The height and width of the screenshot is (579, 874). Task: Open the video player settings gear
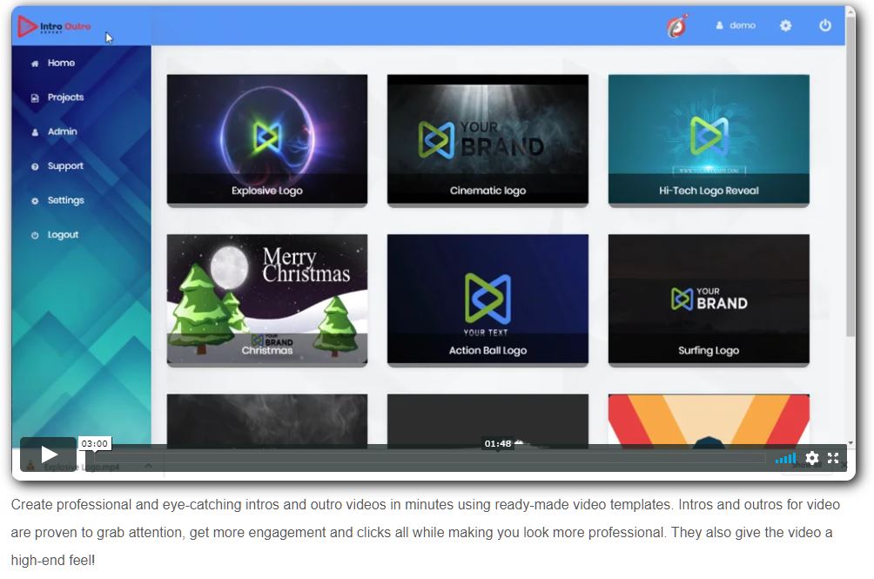click(812, 458)
